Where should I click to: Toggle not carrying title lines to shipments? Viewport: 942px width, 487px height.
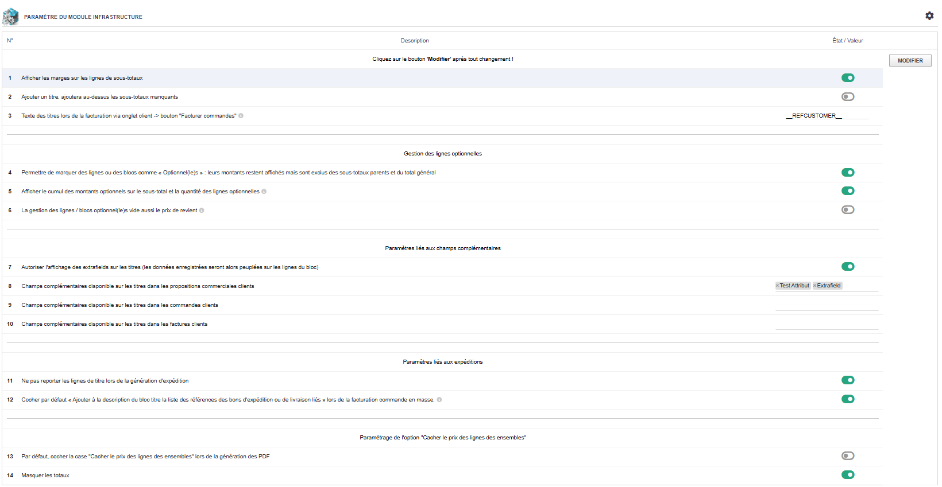848,380
